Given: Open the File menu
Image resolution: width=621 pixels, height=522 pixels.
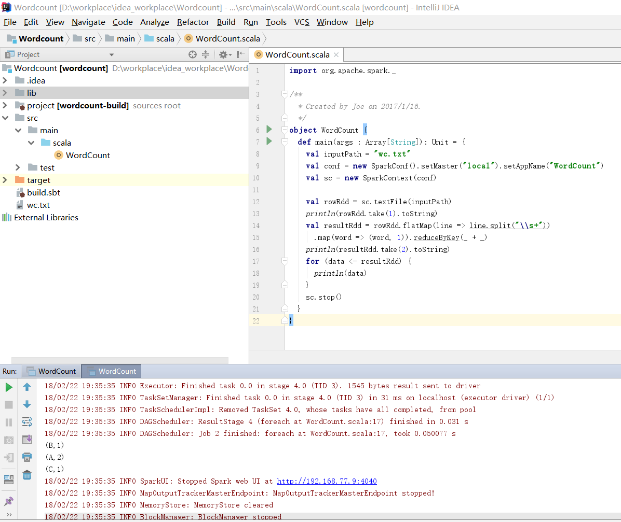Looking at the screenshot, I should pyautogui.click(x=10, y=22).
